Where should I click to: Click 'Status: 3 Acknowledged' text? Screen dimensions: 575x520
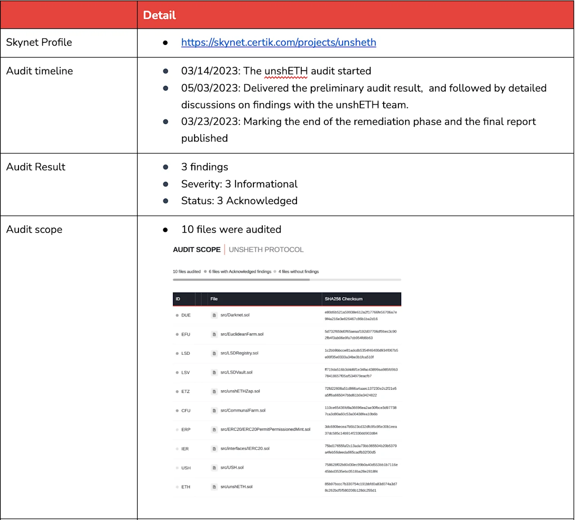239,201
